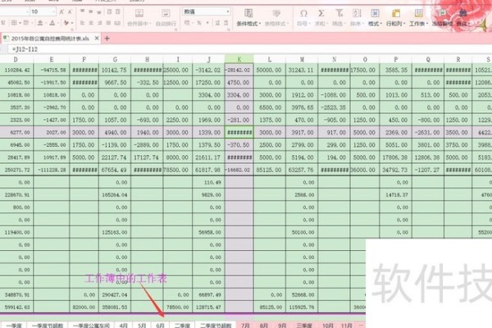Click the Wrap Text icon
The width and height of the screenshot is (492, 328).
click(166, 13)
